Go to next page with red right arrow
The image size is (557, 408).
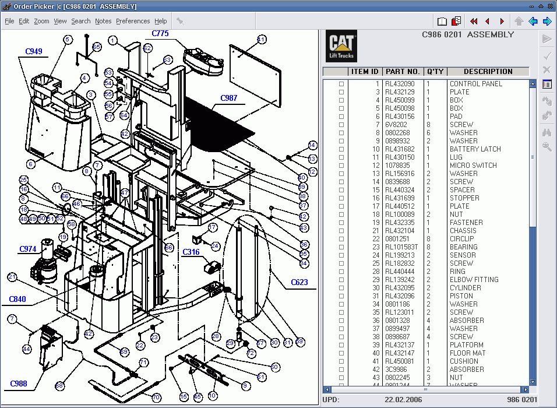tap(502, 22)
